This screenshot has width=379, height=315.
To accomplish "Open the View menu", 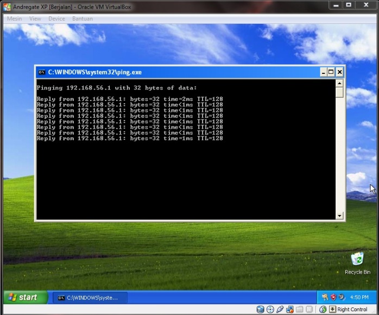I will 35,18.
